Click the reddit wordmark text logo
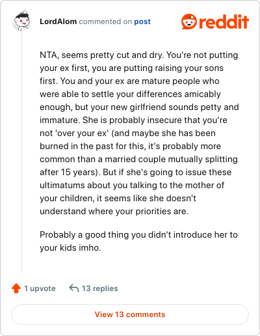Image resolution: width=260 pixels, height=336 pixels. point(224,21)
